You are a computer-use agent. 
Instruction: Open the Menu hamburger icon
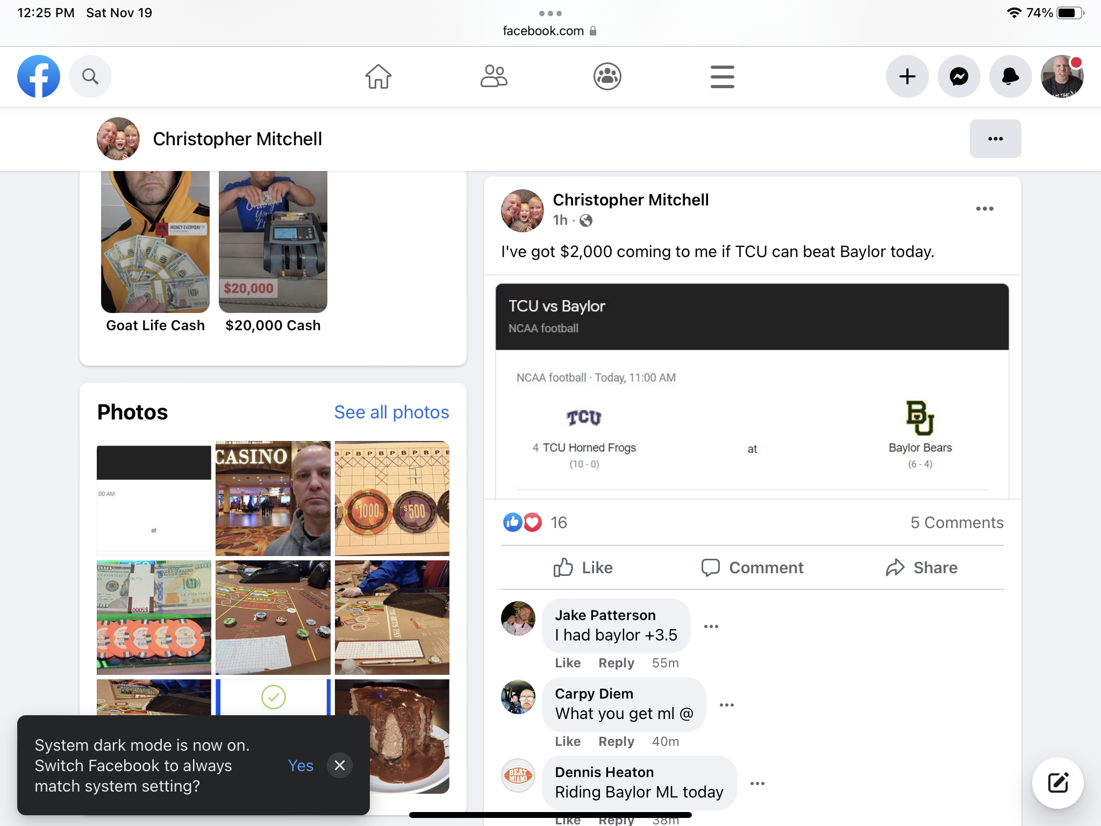pyautogui.click(x=721, y=75)
